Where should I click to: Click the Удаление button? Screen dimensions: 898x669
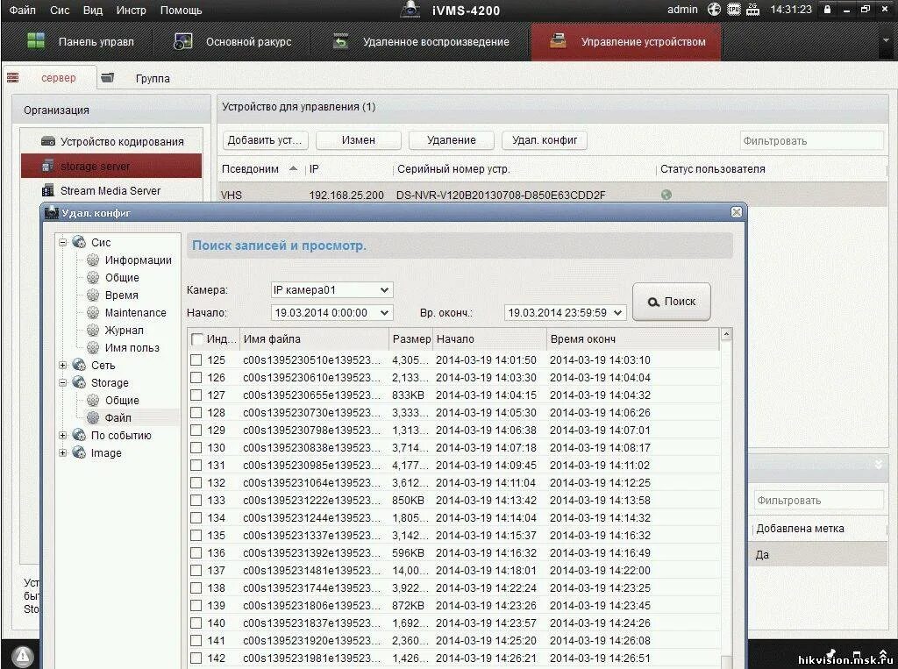click(x=452, y=140)
